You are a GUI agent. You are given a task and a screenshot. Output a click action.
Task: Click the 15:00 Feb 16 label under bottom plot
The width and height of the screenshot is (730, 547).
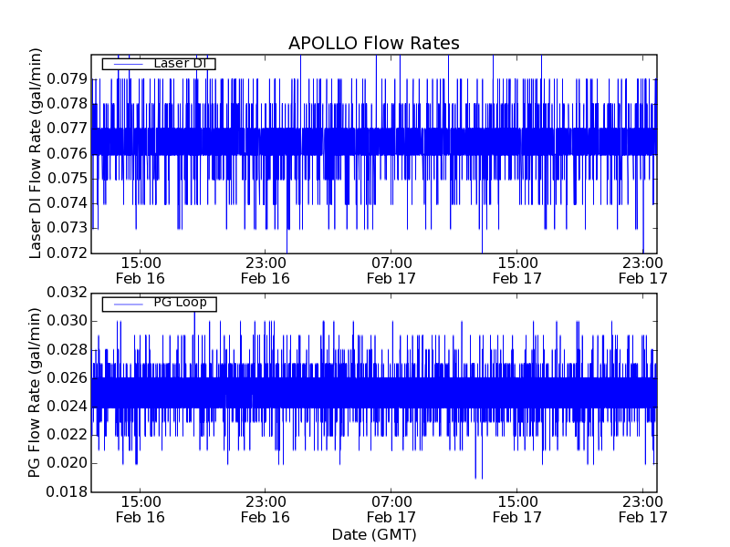coord(140,509)
